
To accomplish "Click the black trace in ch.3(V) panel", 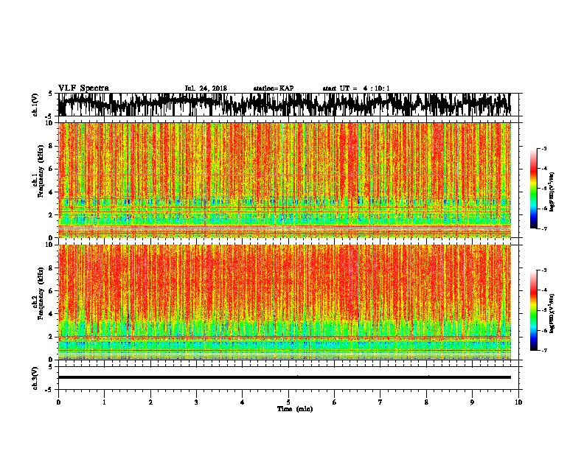I will [x=285, y=377].
